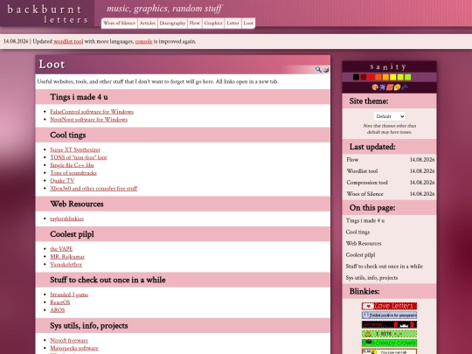Open the MR. Rajkumar link
472x354 pixels.
(67, 257)
